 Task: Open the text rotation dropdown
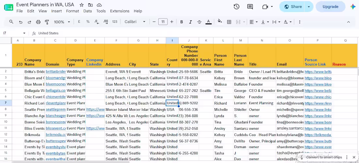[x=287, y=22]
